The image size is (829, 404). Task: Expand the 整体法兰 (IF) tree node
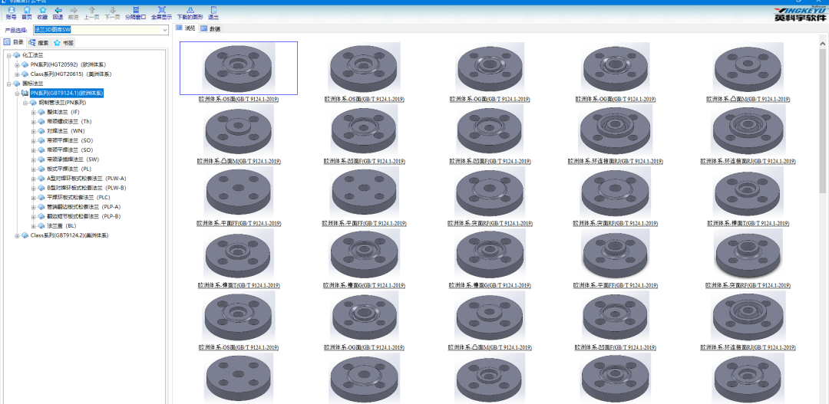click(33, 112)
